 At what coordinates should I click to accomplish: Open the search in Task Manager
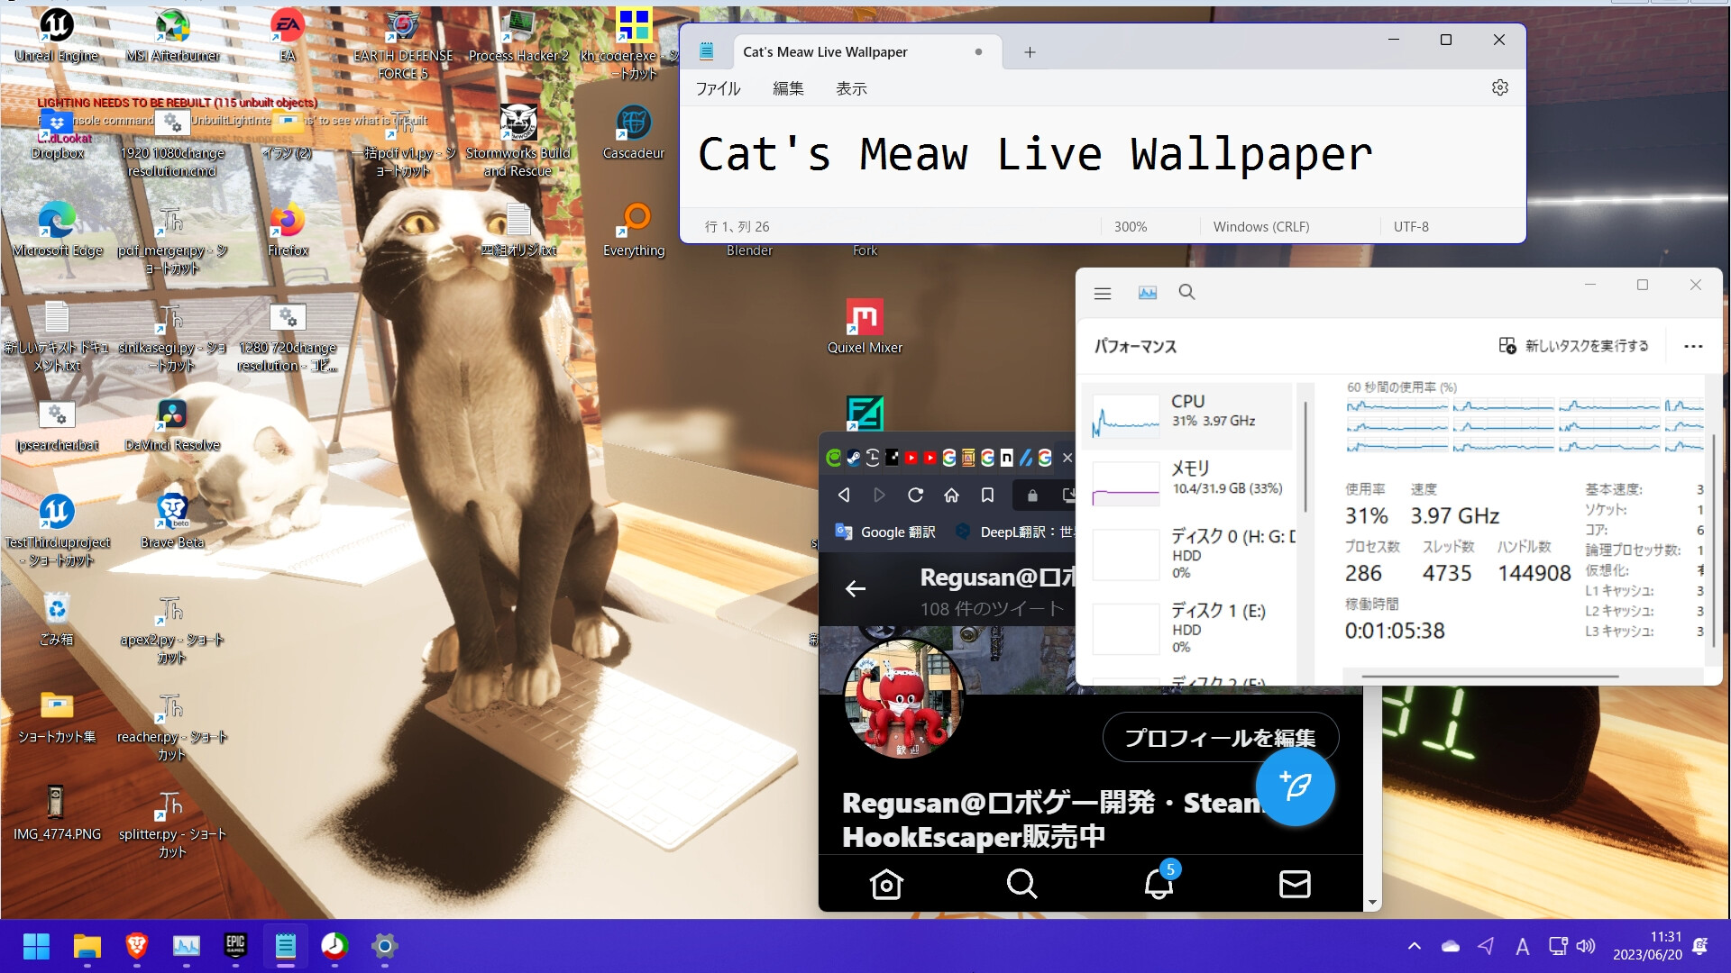[1186, 292]
